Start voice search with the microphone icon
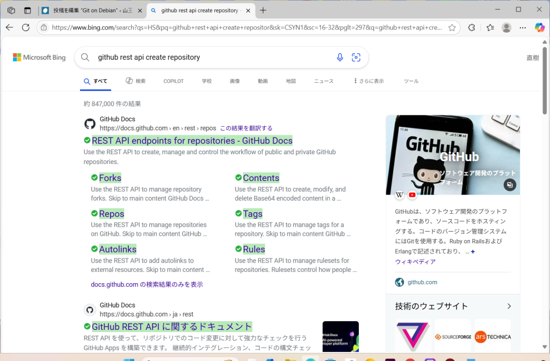 click(340, 57)
